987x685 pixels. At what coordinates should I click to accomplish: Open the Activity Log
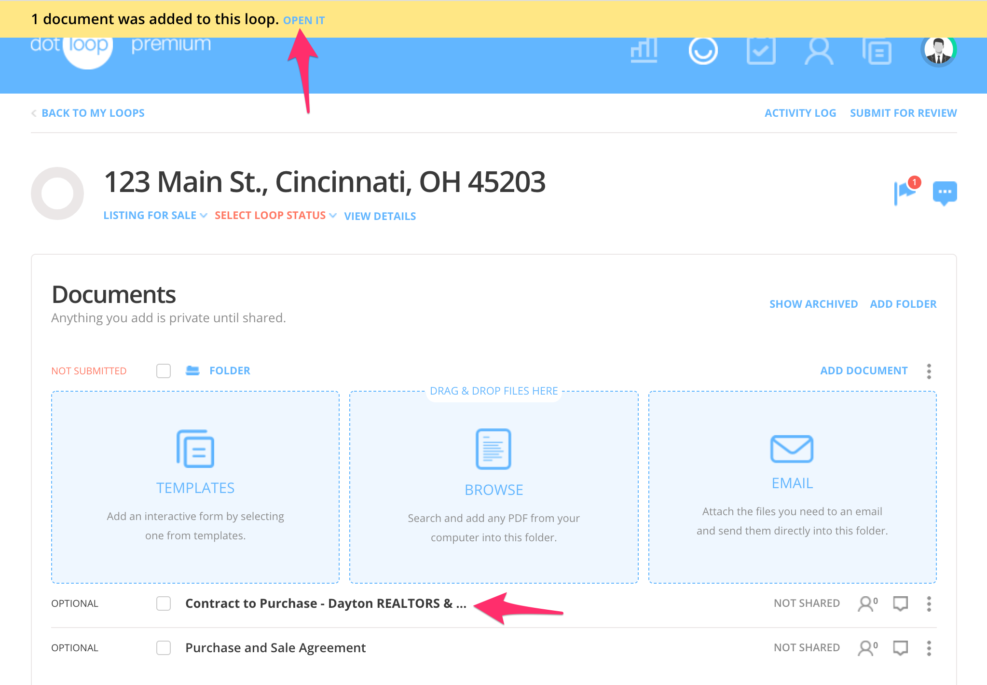800,113
